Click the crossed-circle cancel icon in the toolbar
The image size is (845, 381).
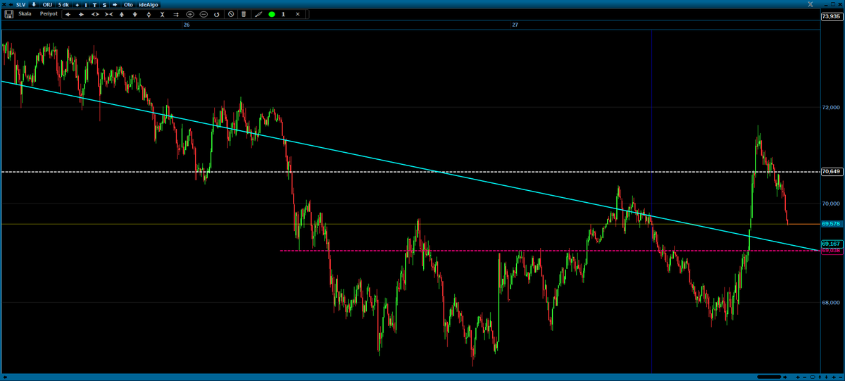(x=231, y=14)
